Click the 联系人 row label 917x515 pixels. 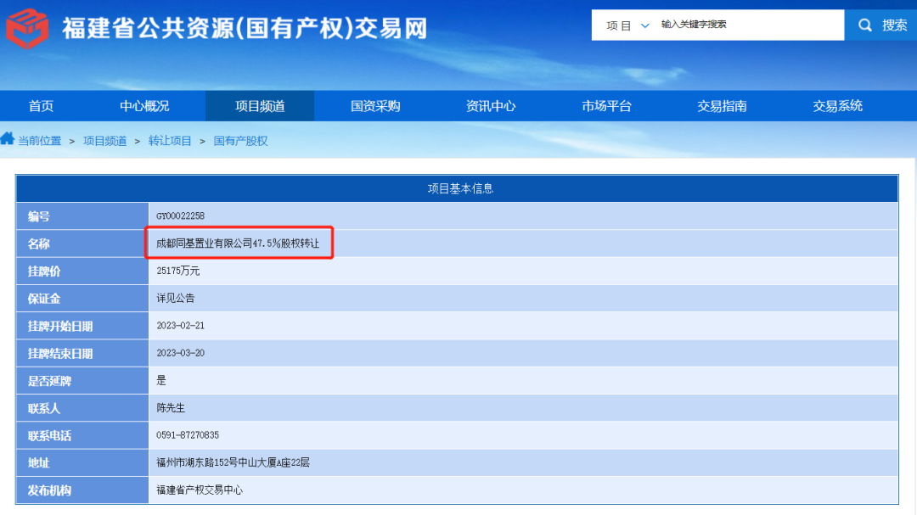[44, 409]
